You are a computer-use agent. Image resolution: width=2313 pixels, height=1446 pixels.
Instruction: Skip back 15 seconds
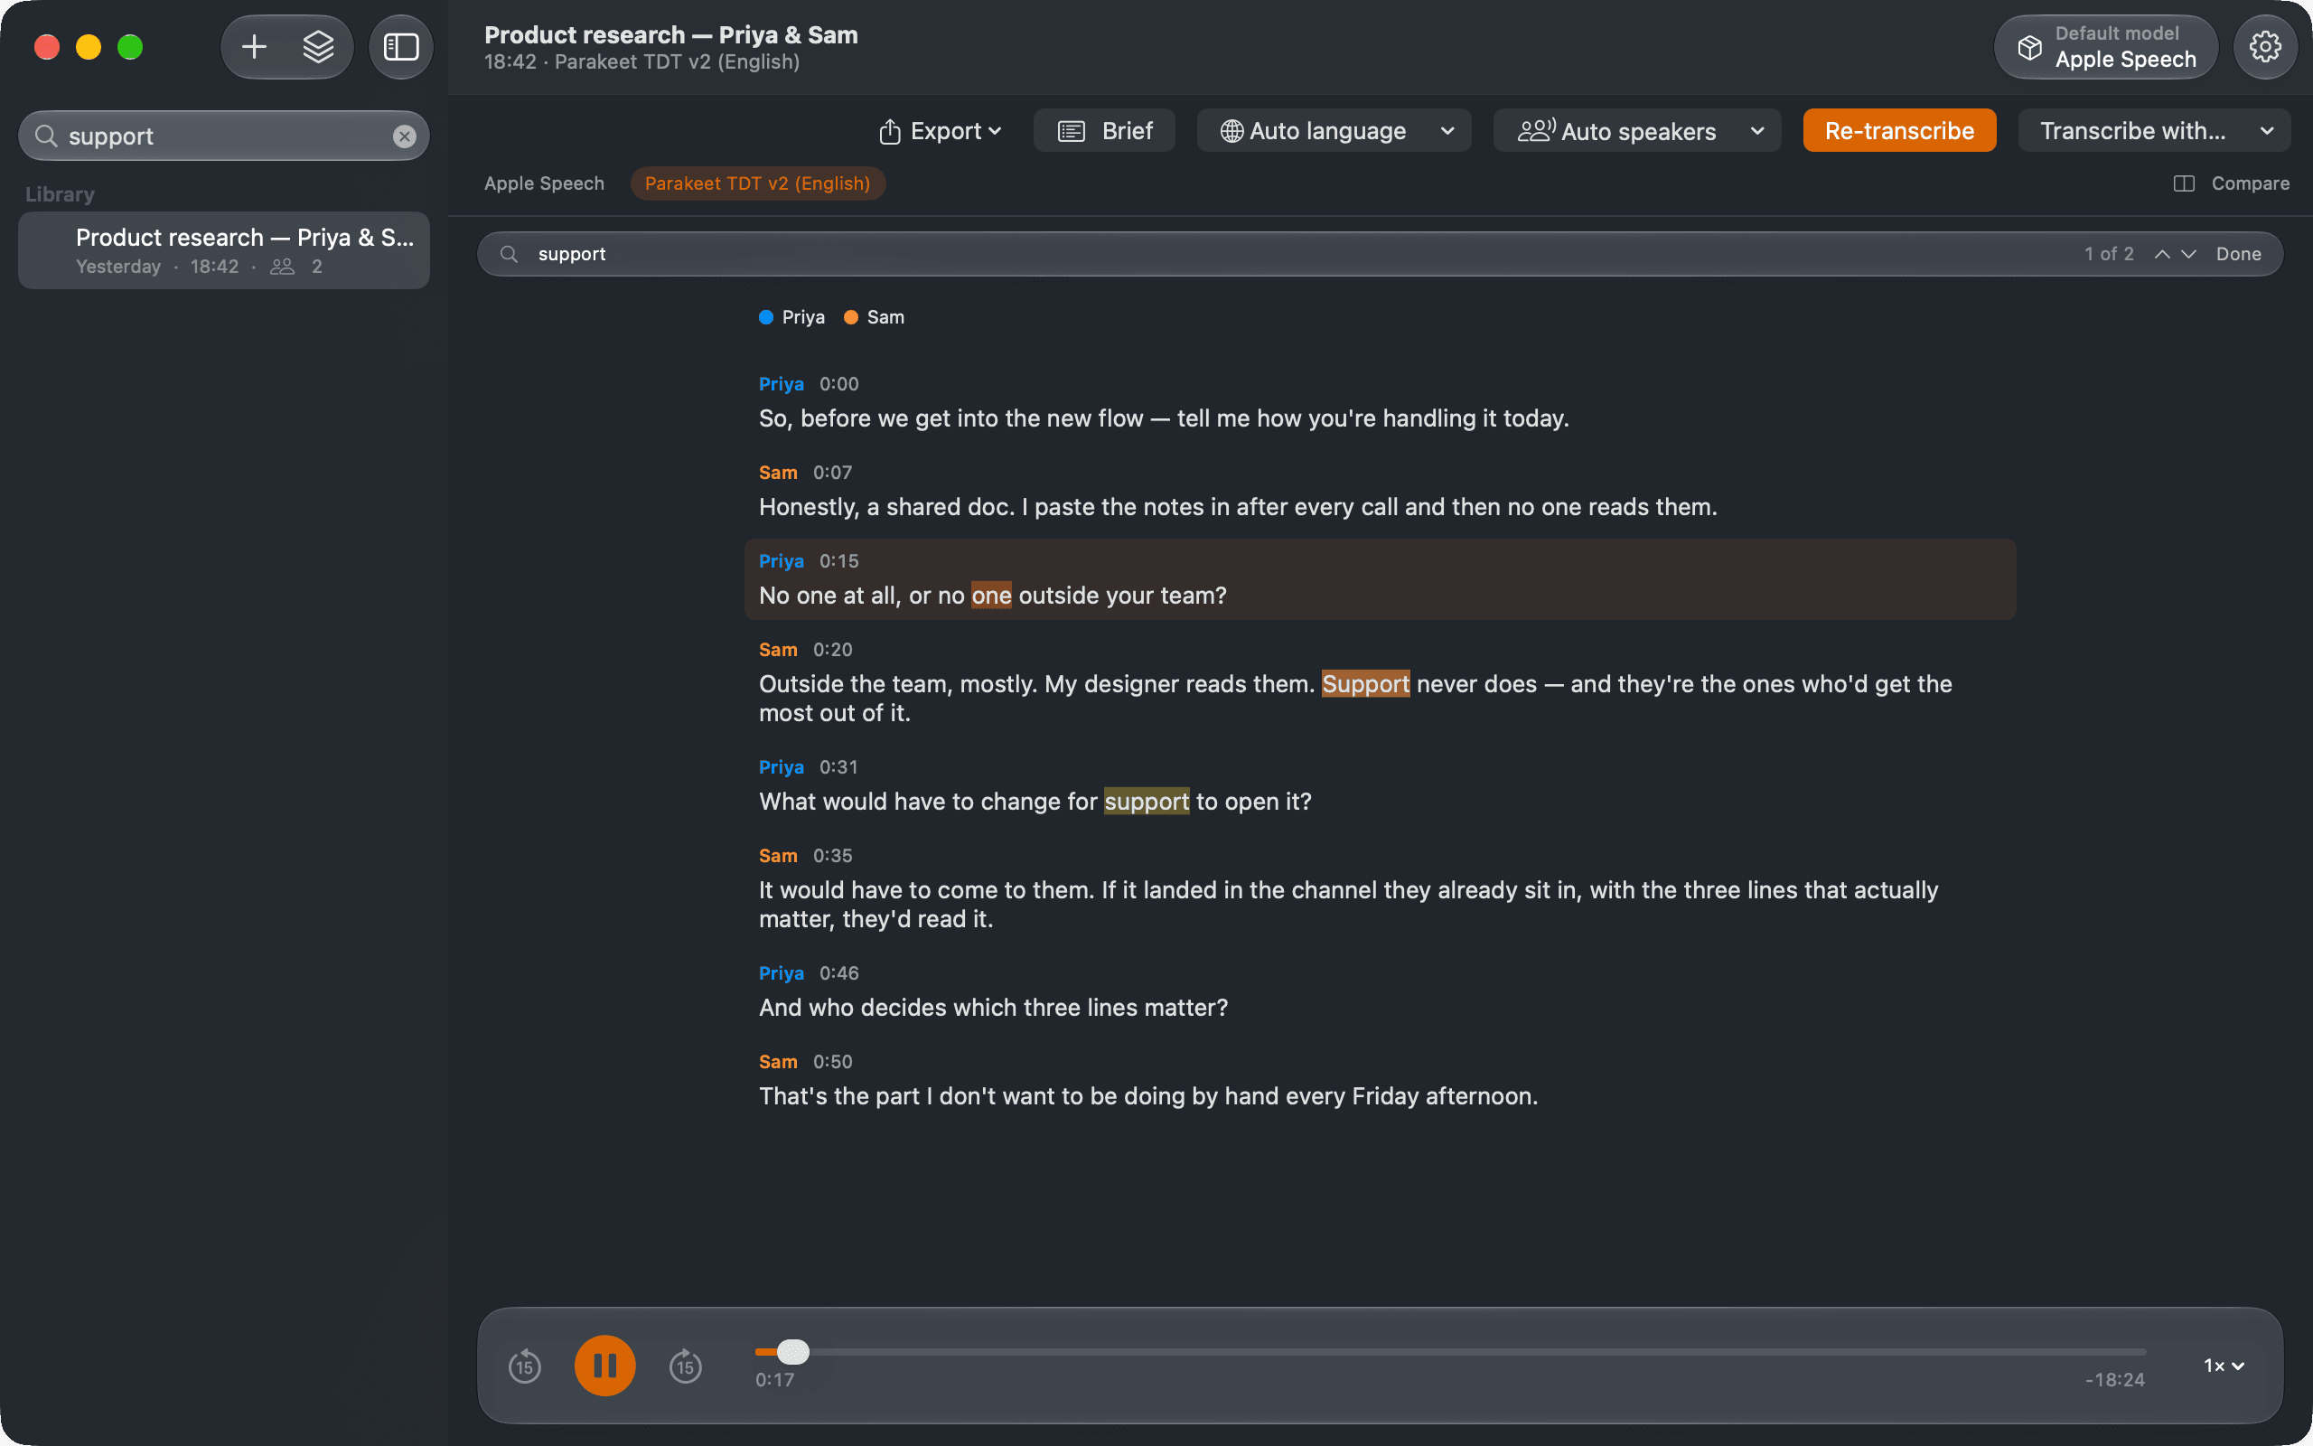tap(524, 1366)
